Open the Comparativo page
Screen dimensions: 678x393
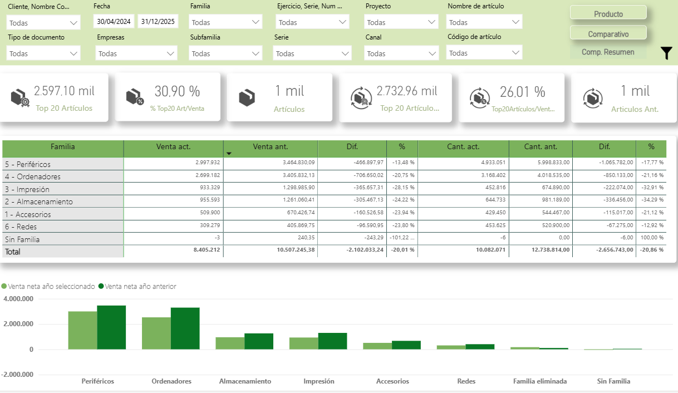tap(608, 33)
